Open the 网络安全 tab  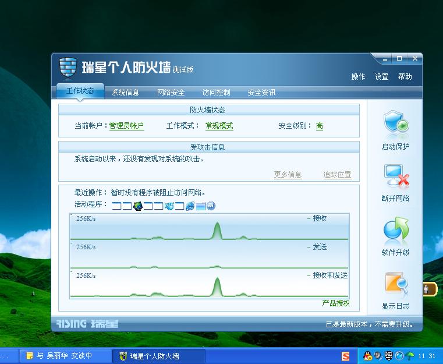point(171,93)
